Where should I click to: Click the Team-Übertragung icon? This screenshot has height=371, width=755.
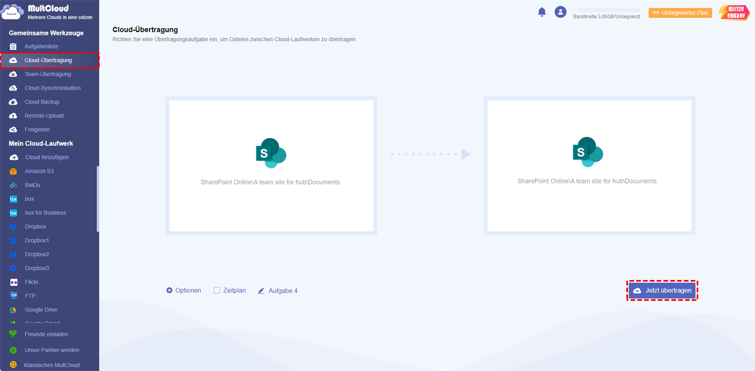(x=13, y=74)
